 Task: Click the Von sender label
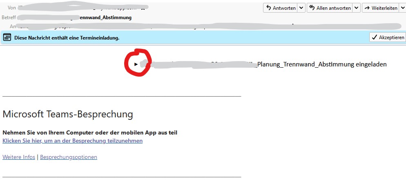pyautogui.click(x=12, y=8)
